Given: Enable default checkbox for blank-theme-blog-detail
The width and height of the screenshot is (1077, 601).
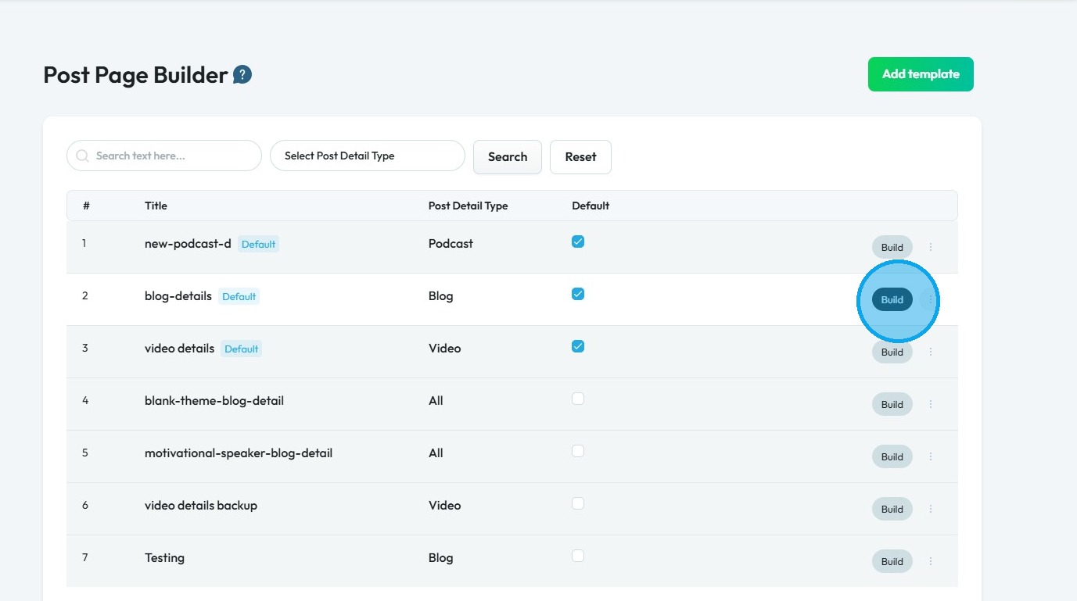Looking at the screenshot, I should click(578, 399).
